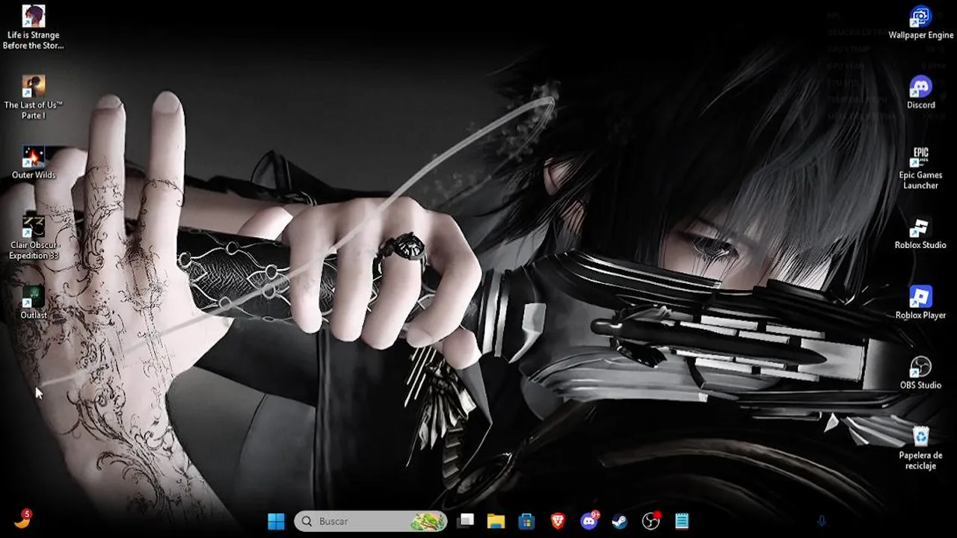
Task: Select the OBS Studio desktop shortcut
Action: point(920,373)
